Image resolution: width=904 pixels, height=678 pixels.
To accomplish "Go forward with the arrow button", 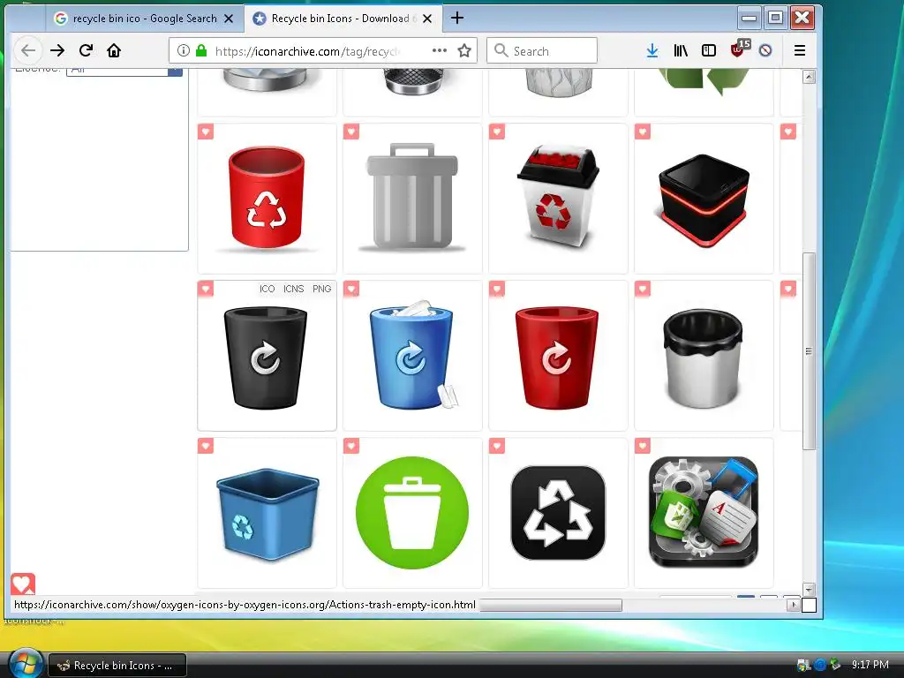I will pos(57,50).
